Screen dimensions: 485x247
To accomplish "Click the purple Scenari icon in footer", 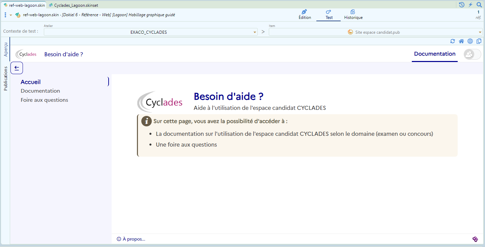I will coord(475,239).
